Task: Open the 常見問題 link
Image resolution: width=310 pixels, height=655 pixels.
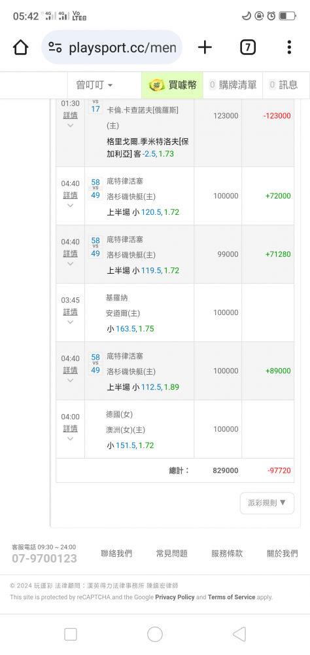Action: (x=171, y=553)
